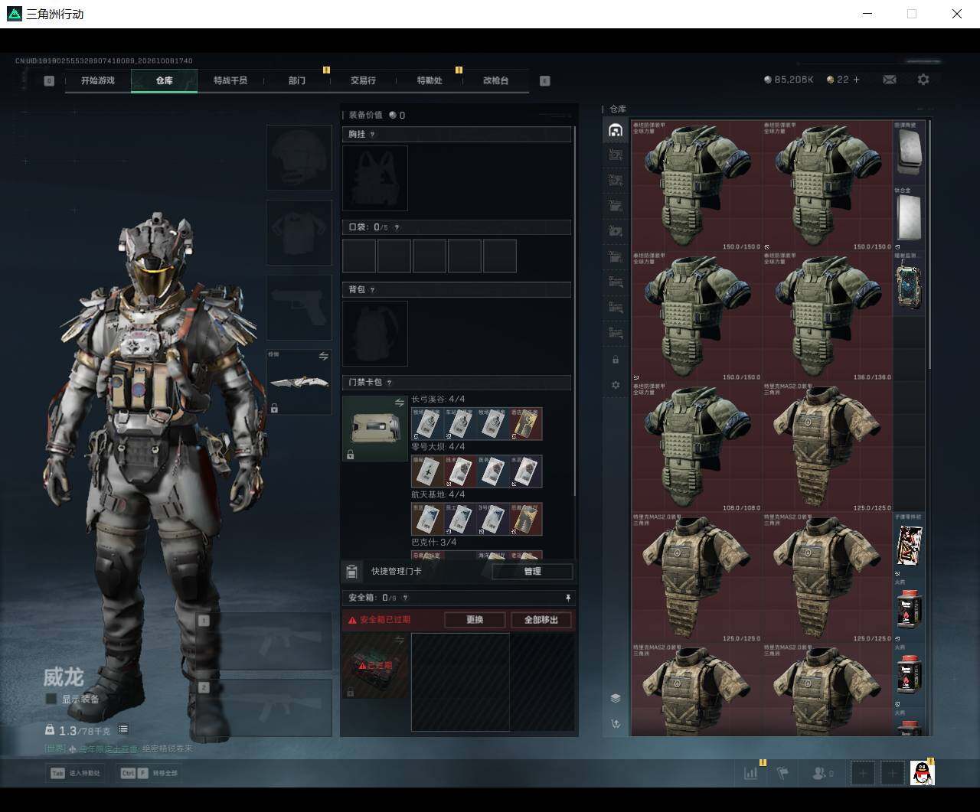
Task: Click the Ctrl F 转移全部 shortcut button
Action: (x=149, y=773)
